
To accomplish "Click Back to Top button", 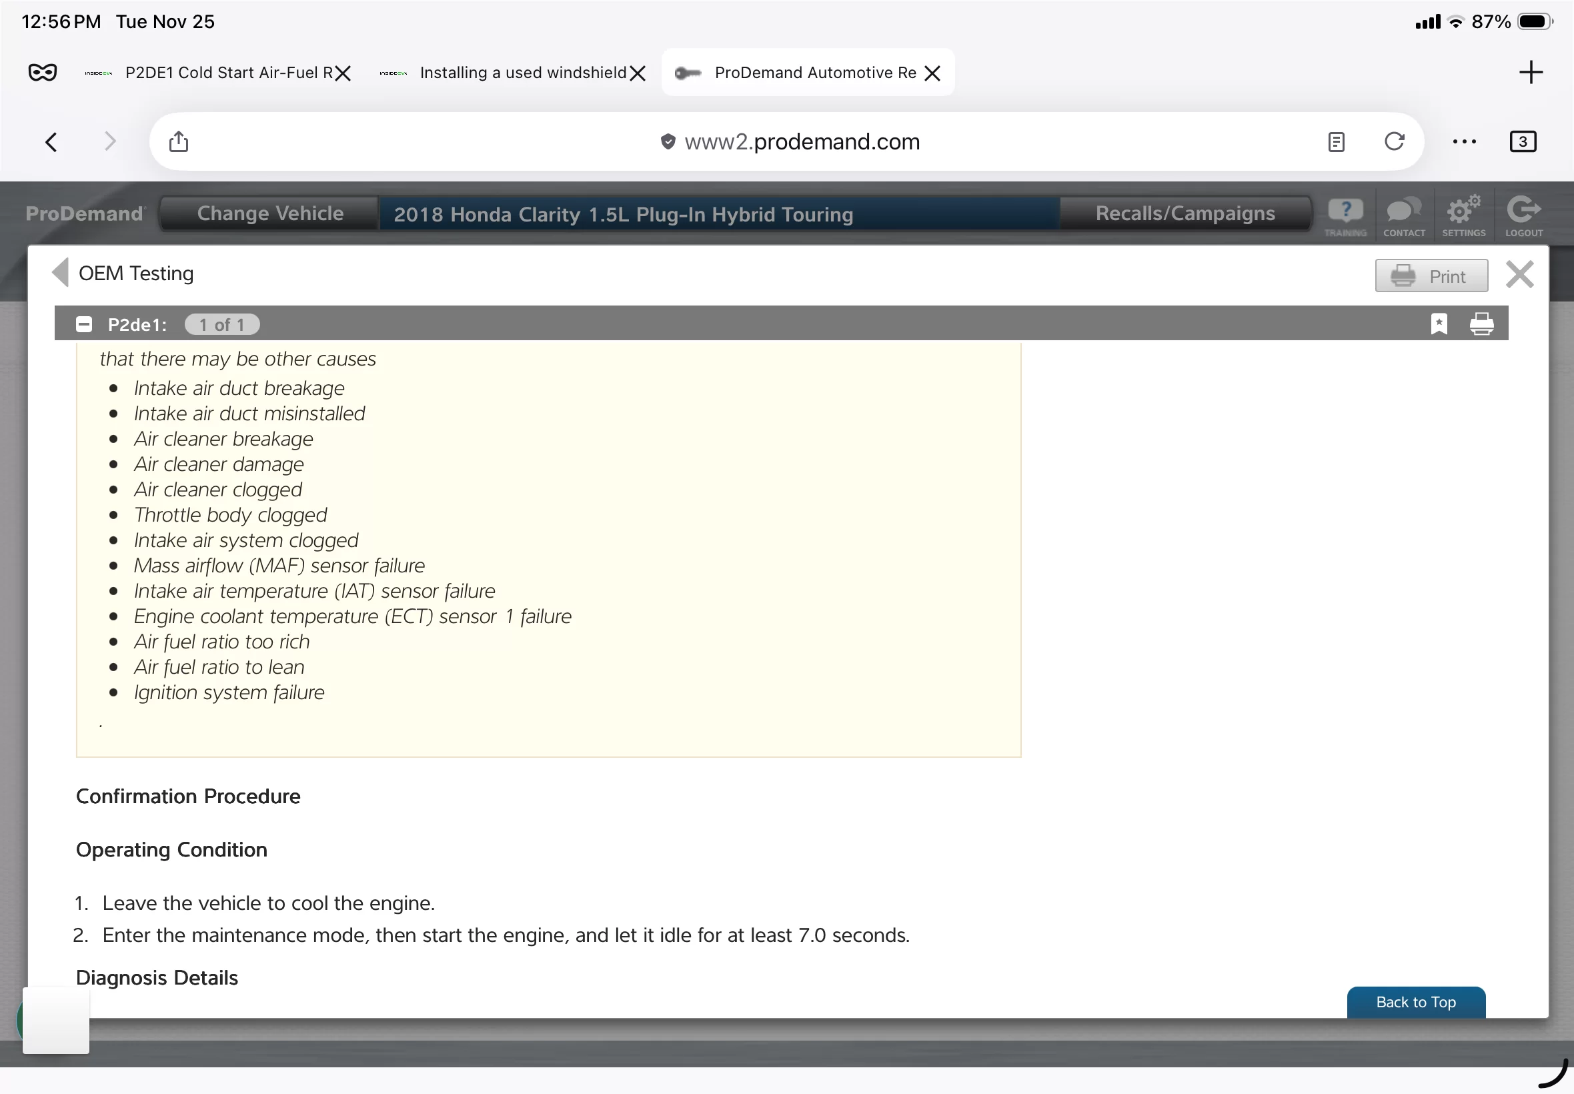I will tap(1415, 1001).
